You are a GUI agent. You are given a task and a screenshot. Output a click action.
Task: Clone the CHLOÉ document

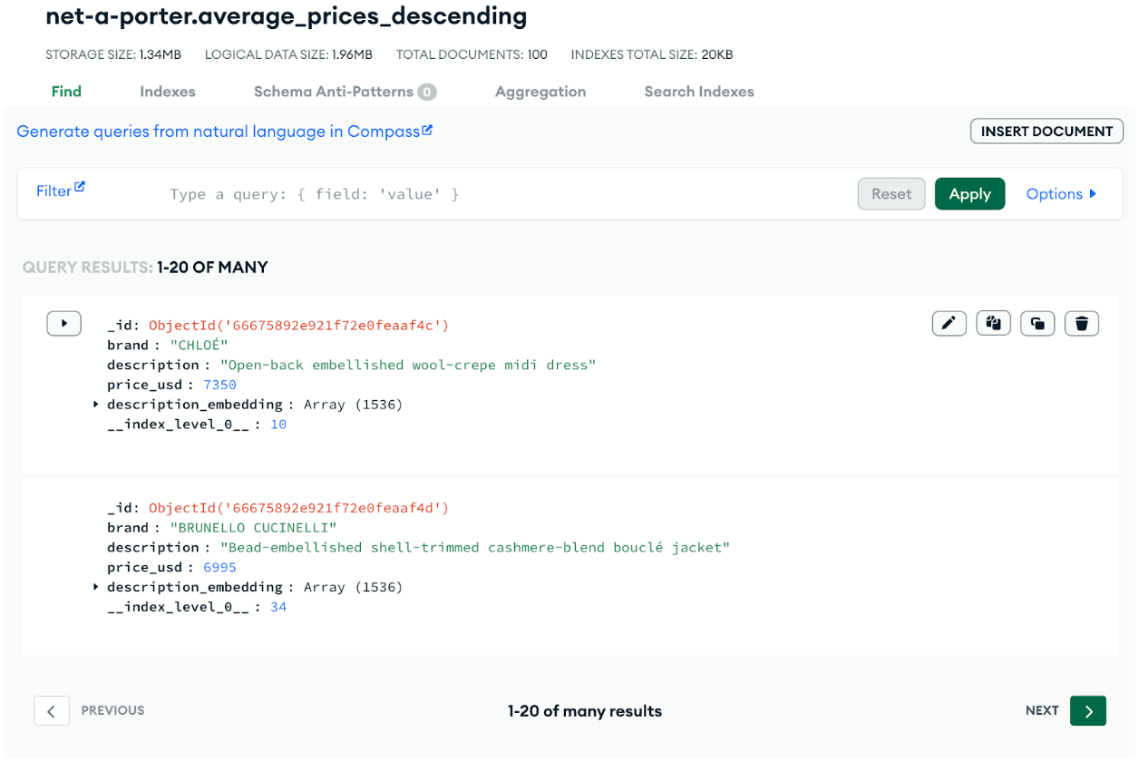[x=1037, y=324]
